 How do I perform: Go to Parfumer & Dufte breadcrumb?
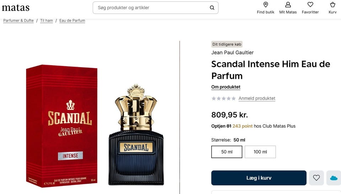click(x=18, y=21)
